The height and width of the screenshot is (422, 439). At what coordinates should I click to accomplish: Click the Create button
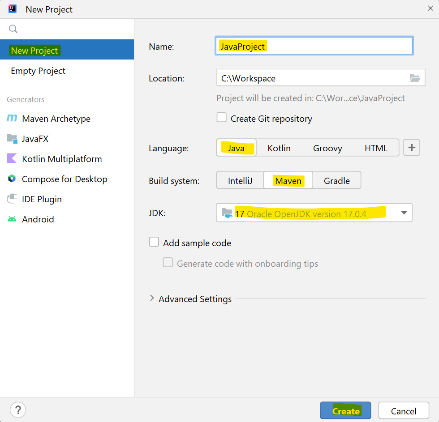pyautogui.click(x=345, y=410)
